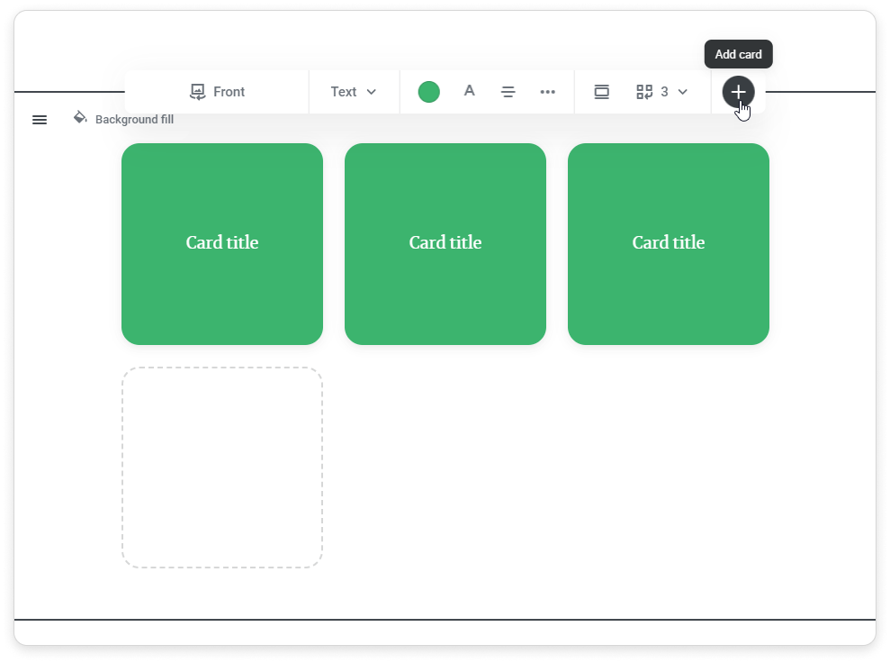The width and height of the screenshot is (890, 663).
Task: Edit the Card title on the third card
Action: pyautogui.click(x=669, y=242)
